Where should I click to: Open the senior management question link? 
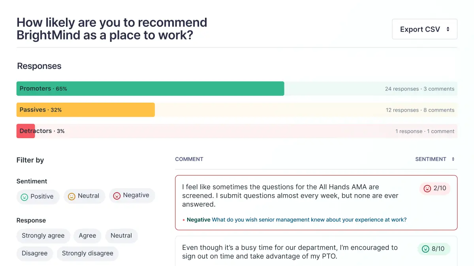point(309,220)
